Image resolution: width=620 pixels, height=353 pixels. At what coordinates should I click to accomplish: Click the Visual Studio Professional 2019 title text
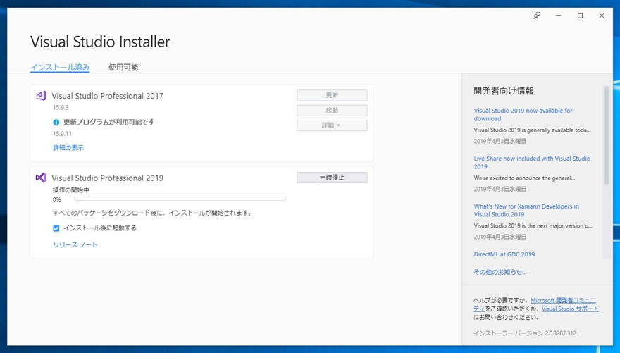pyautogui.click(x=107, y=178)
